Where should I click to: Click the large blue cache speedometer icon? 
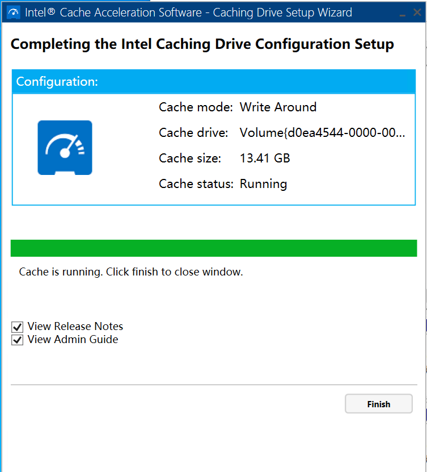(x=65, y=148)
